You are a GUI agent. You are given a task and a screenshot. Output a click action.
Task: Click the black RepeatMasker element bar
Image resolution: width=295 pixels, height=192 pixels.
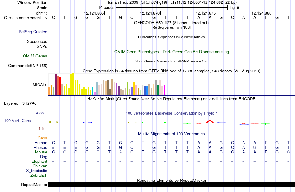pyautogui.click(x=171, y=185)
